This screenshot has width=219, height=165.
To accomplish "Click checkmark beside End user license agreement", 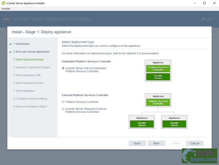I will coord(10,52).
